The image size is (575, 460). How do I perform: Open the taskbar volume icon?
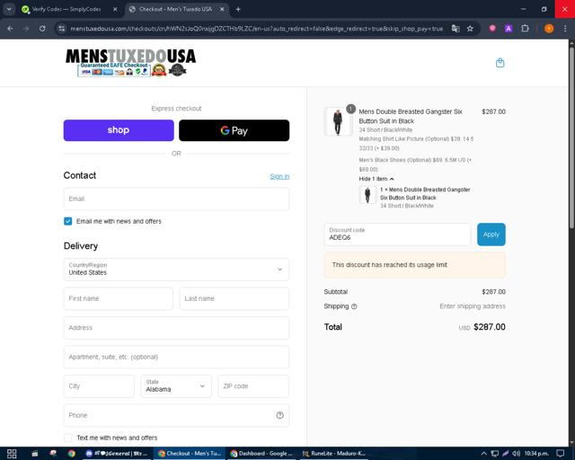coord(516,454)
